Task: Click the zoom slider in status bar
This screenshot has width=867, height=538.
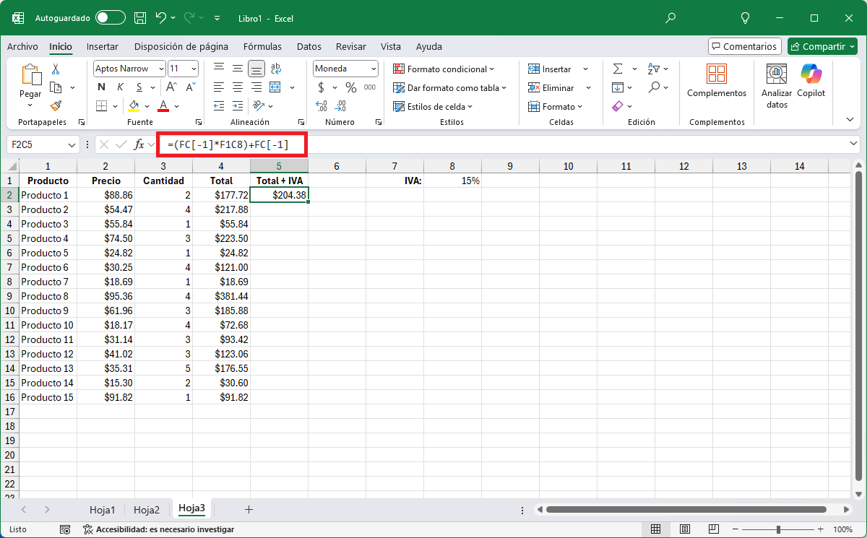Action: click(x=778, y=529)
